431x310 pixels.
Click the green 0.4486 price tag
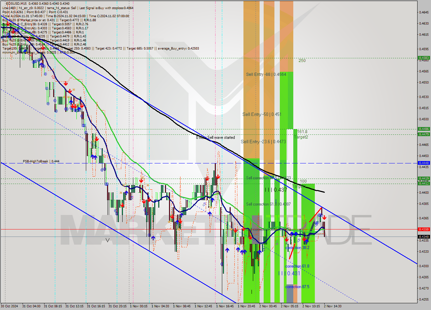click(x=424, y=129)
